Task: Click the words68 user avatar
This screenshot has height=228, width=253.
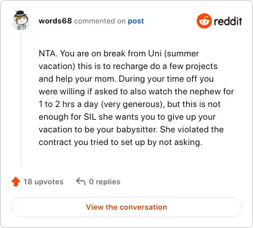Action: pyautogui.click(x=21, y=20)
